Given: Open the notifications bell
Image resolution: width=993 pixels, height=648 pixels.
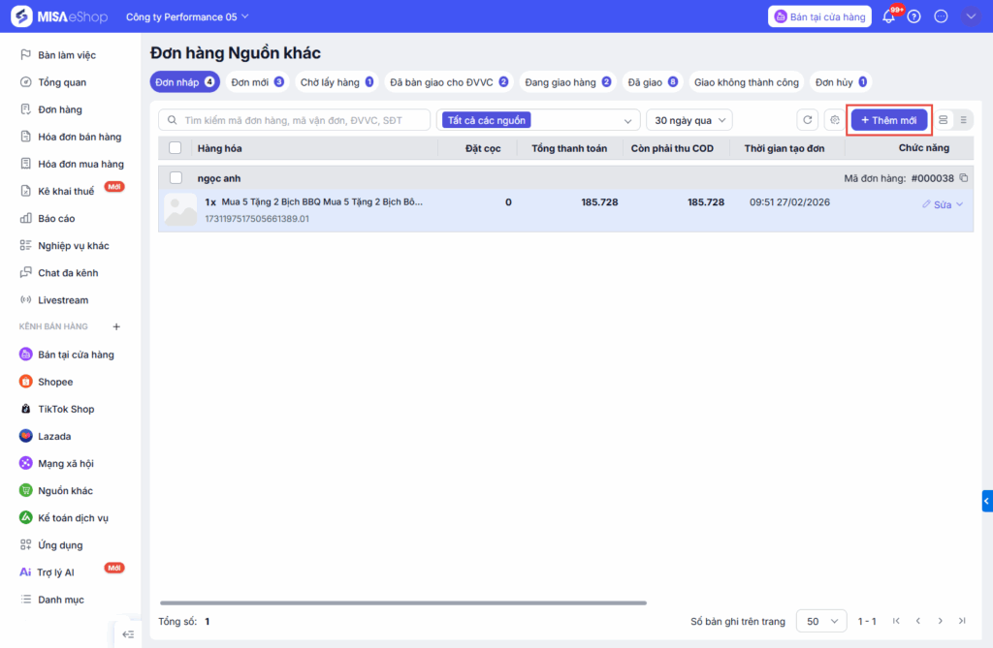Looking at the screenshot, I should tap(888, 16).
